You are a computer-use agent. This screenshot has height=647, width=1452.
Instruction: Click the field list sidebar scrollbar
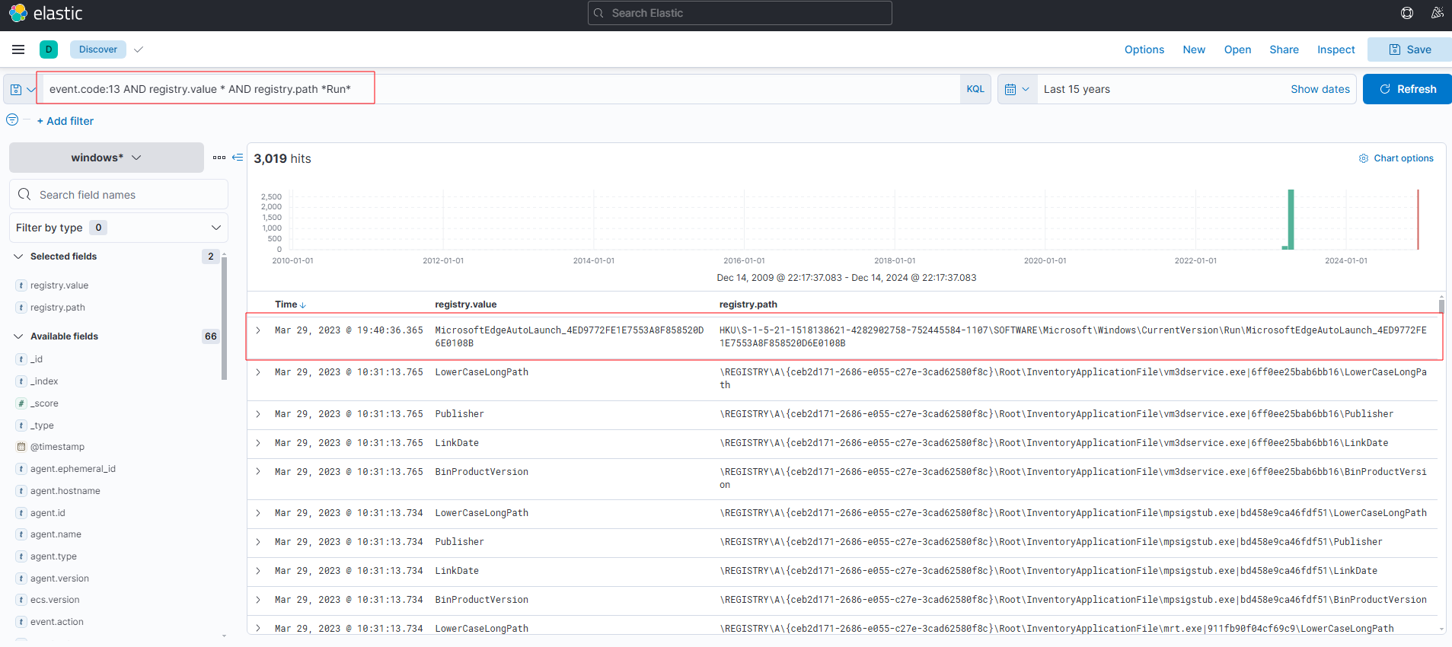224,317
